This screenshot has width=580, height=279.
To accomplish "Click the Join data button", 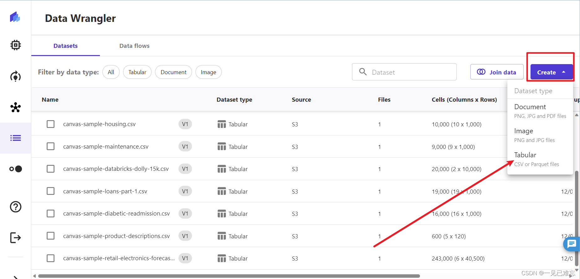I will coord(497,72).
